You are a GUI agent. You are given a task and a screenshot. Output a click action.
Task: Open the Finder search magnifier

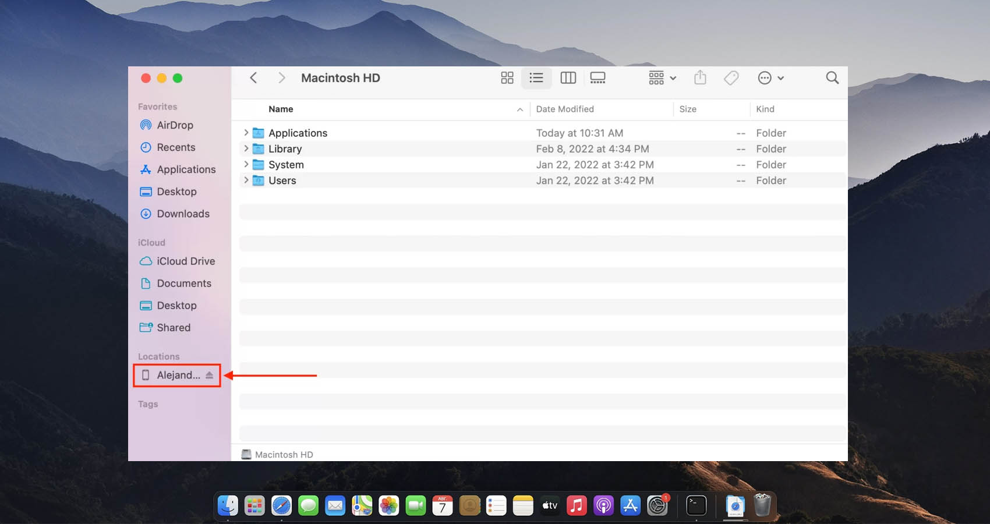tap(832, 78)
